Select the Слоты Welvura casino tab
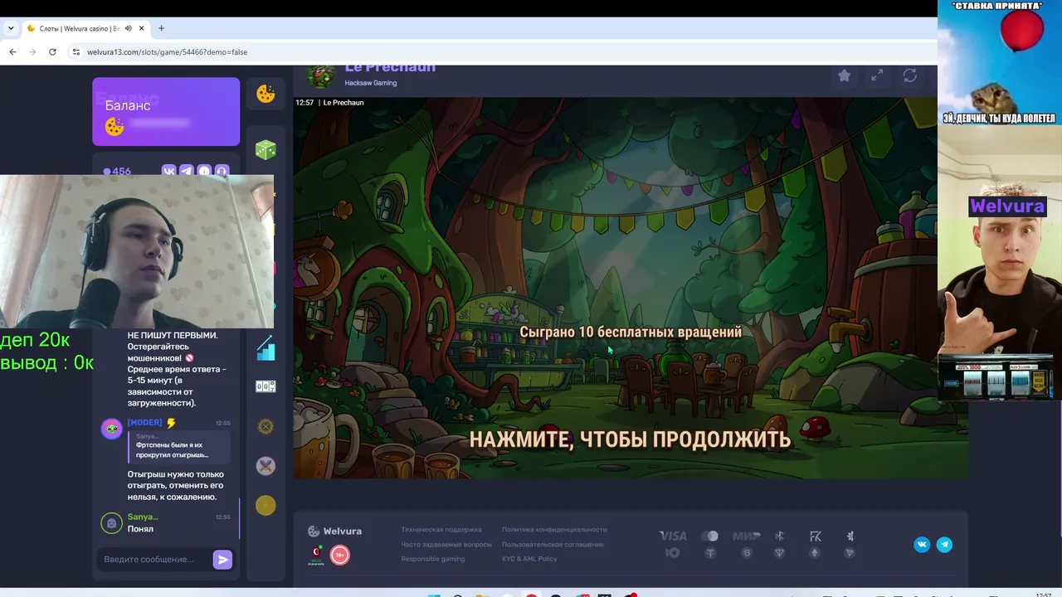 [x=86, y=28]
